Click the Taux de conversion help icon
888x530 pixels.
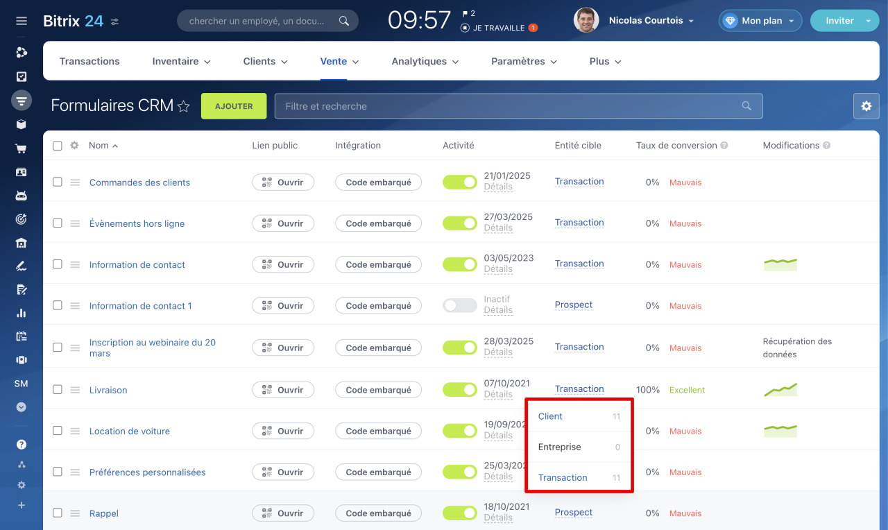pos(724,146)
